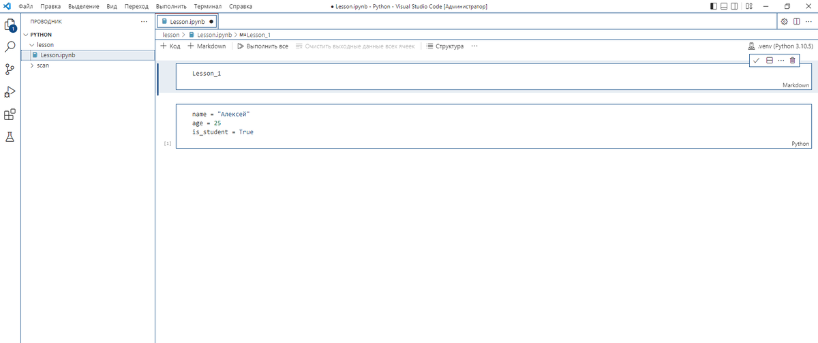Viewport: 818px width, 343px height.
Task: Click lesson breadcrumb segment
Action: coord(171,34)
